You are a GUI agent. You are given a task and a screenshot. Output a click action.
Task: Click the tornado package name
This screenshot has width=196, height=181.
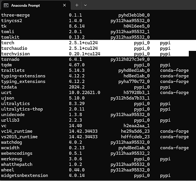coord(10,59)
